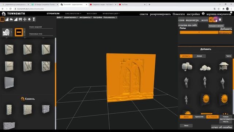Select the cross-shaped tool icon
The height and width of the screenshot is (132, 234).
(x=25, y=19)
